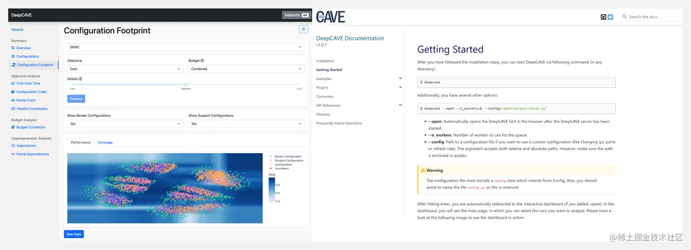Open Installation in docs navigation
The image size is (691, 250).
pyautogui.click(x=325, y=61)
